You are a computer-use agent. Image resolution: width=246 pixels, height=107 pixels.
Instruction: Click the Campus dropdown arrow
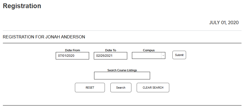(x=163, y=55)
